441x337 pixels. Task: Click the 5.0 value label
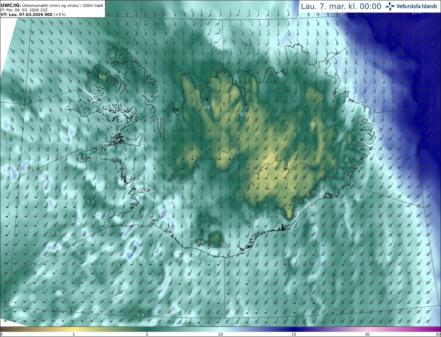click(x=289, y=262)
